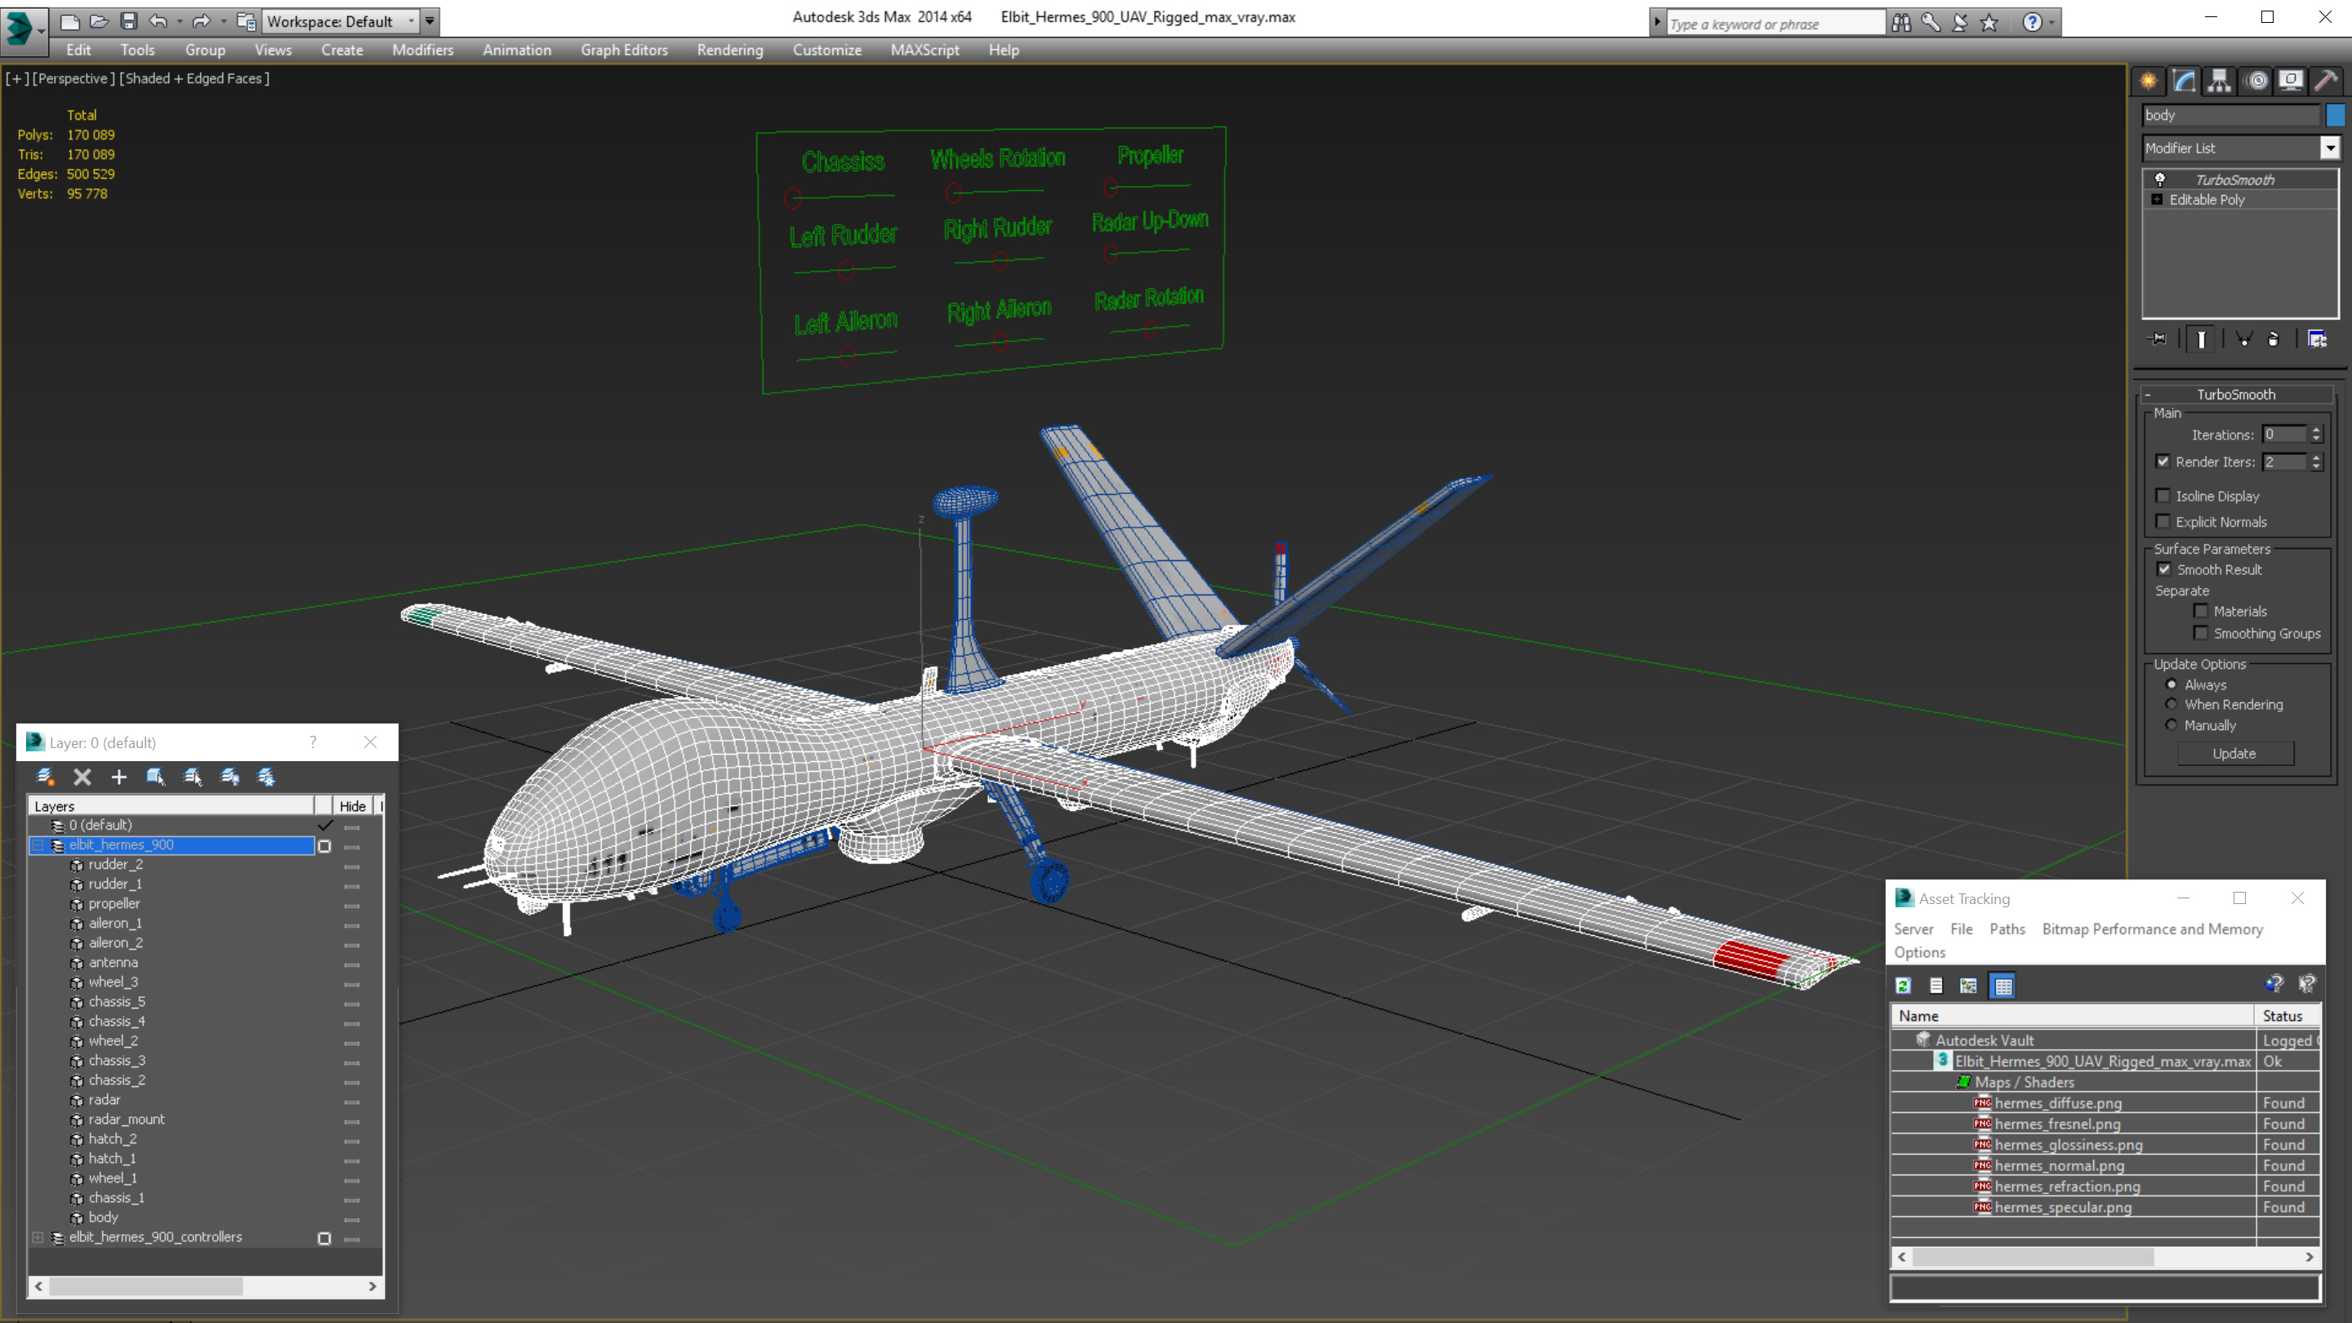Click the Shaded + Edged Faces viewport label
Viewport: 2352px width, 1323px height.
point(194,78)
